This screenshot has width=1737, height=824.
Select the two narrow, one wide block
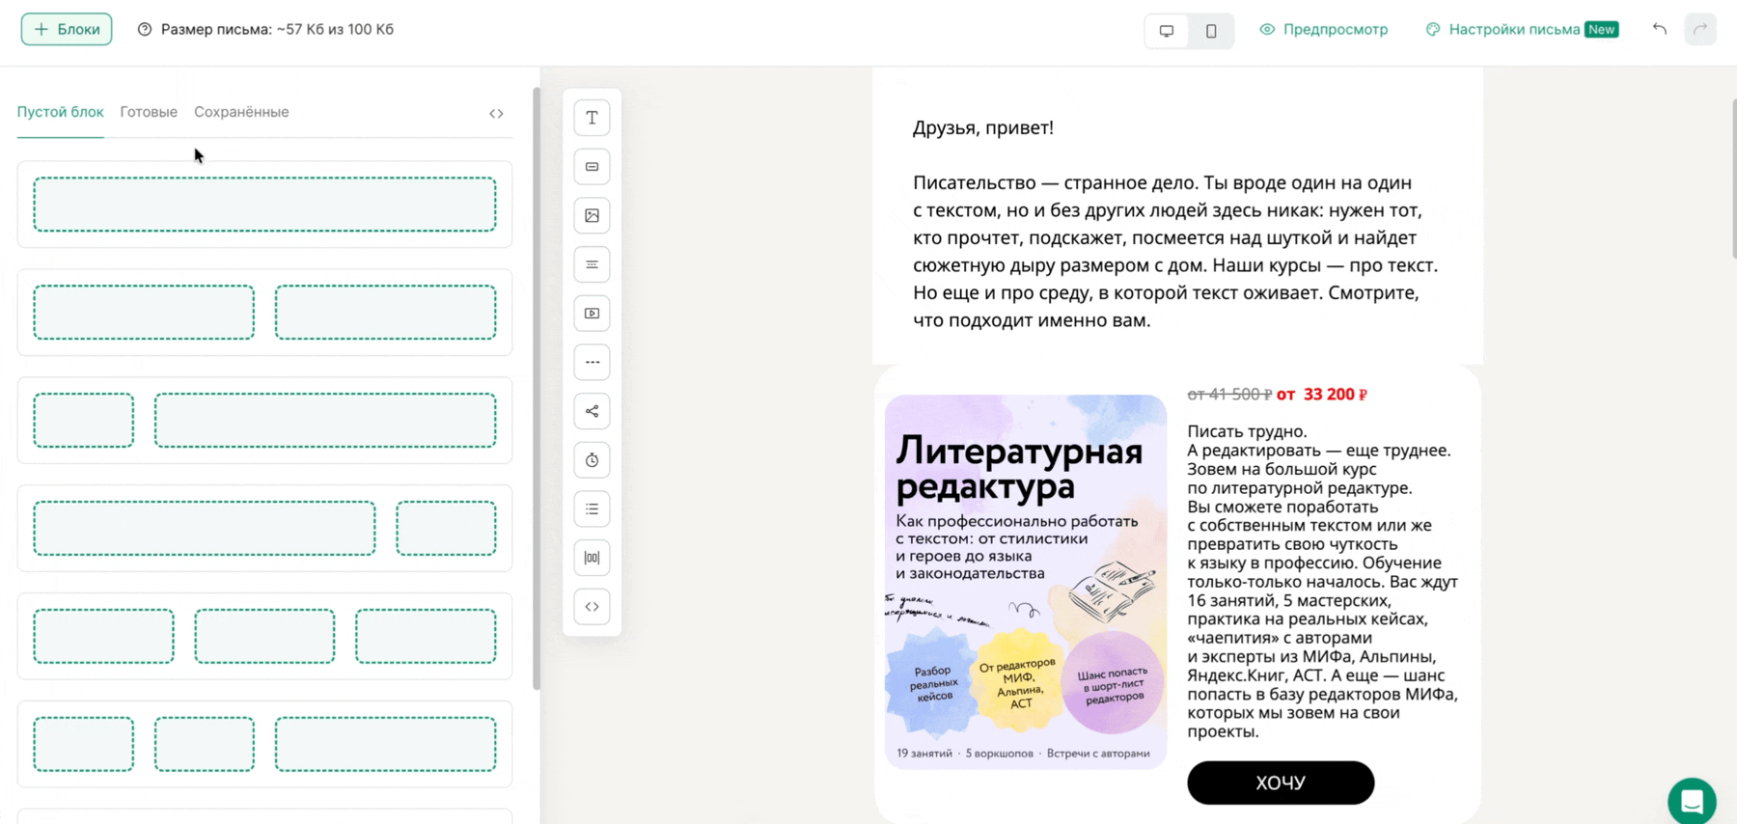[x=264, y=745]
